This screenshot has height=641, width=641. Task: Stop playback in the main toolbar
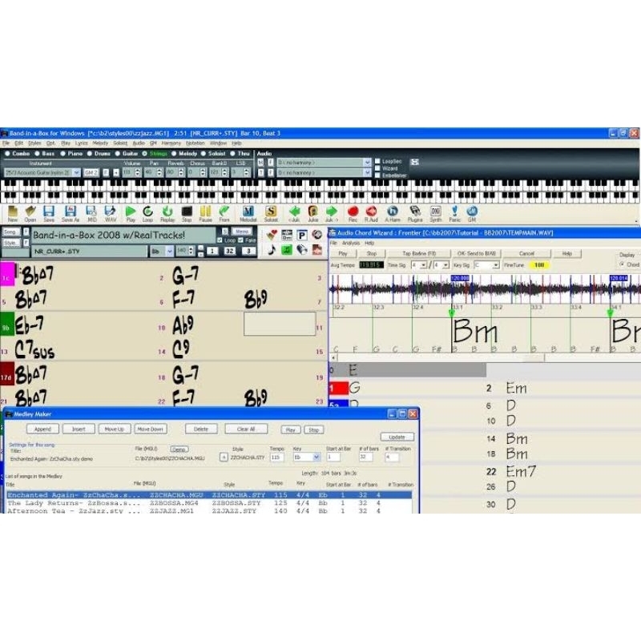pyautogui.click(x=187, y=214)
